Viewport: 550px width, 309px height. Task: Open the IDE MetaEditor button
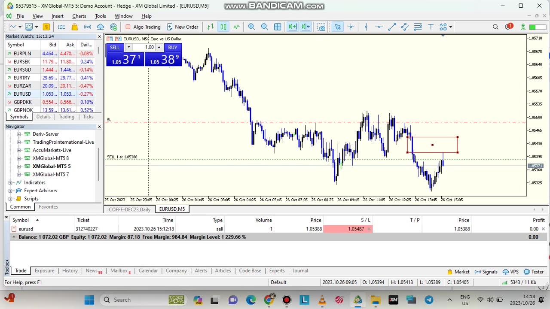point(61,27)
